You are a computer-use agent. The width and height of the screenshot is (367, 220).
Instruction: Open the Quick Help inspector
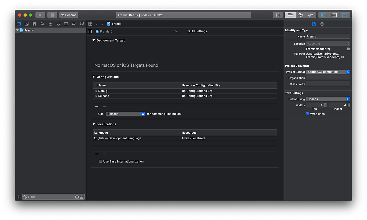[321, 24]
